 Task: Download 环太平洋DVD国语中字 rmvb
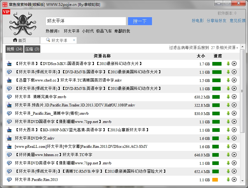(x=228, y=122)
